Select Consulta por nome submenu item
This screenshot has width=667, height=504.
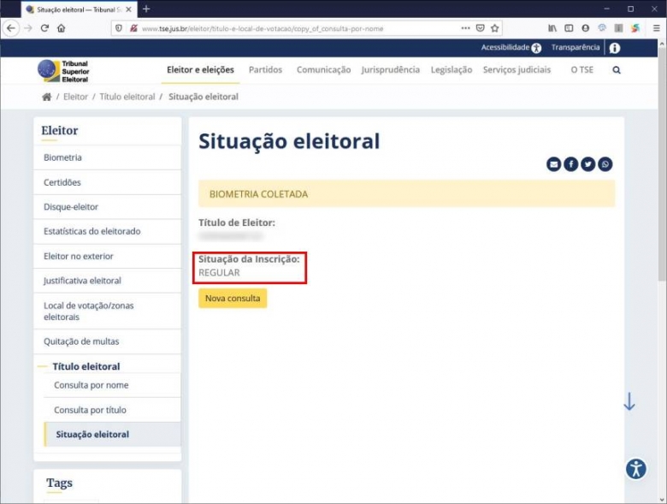[112, 385]
